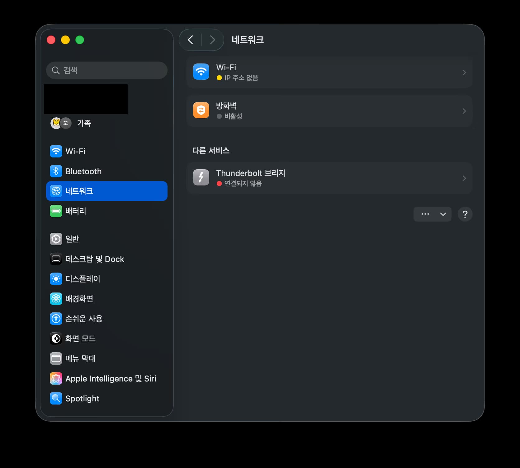Open the orange 방화벽 firewall icon
The width and height of the screenshot is (520, 468).
201,110
